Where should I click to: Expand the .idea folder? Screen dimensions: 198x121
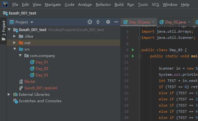[x=15, y=36]
